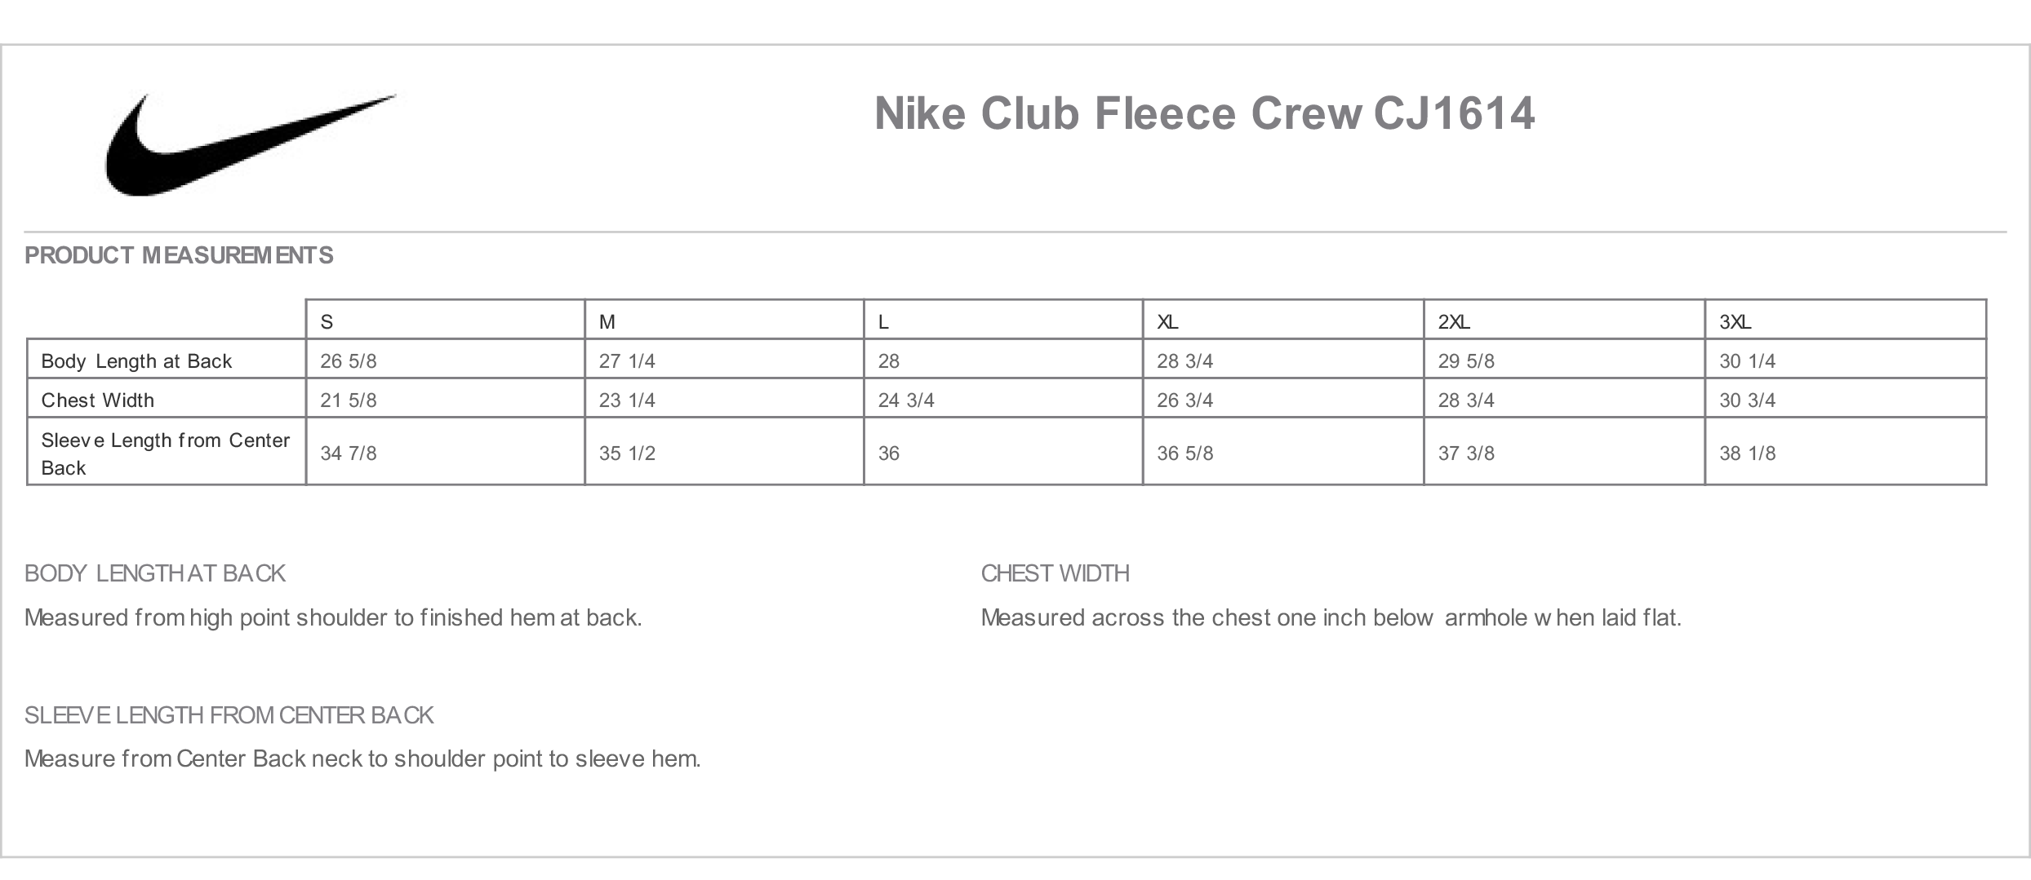Viewport: 2031px width, 880px height.
Task: Click the 2XL size column header
Action: click(x=1564, y=321)
